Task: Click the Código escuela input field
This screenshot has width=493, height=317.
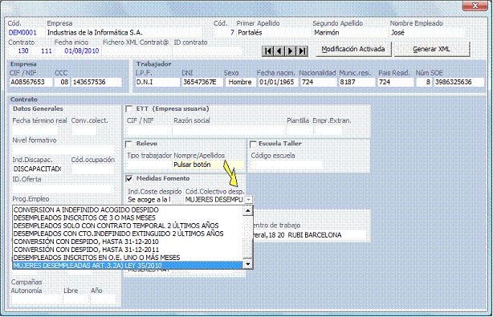Action: (x=286, y=165)
